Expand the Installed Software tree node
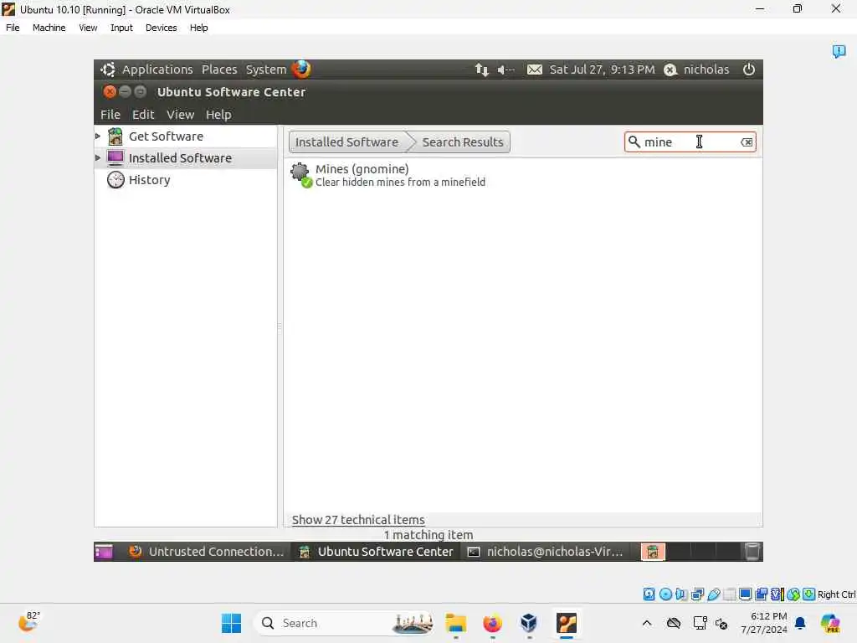Viewport: 857px width, 643px height. 98,157
